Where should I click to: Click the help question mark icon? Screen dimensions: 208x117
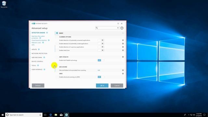click(122, 28)
